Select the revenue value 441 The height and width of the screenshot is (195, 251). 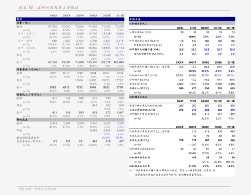(94, 105)
